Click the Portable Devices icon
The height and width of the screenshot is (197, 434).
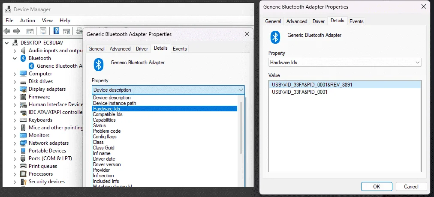tap(23, 151)
